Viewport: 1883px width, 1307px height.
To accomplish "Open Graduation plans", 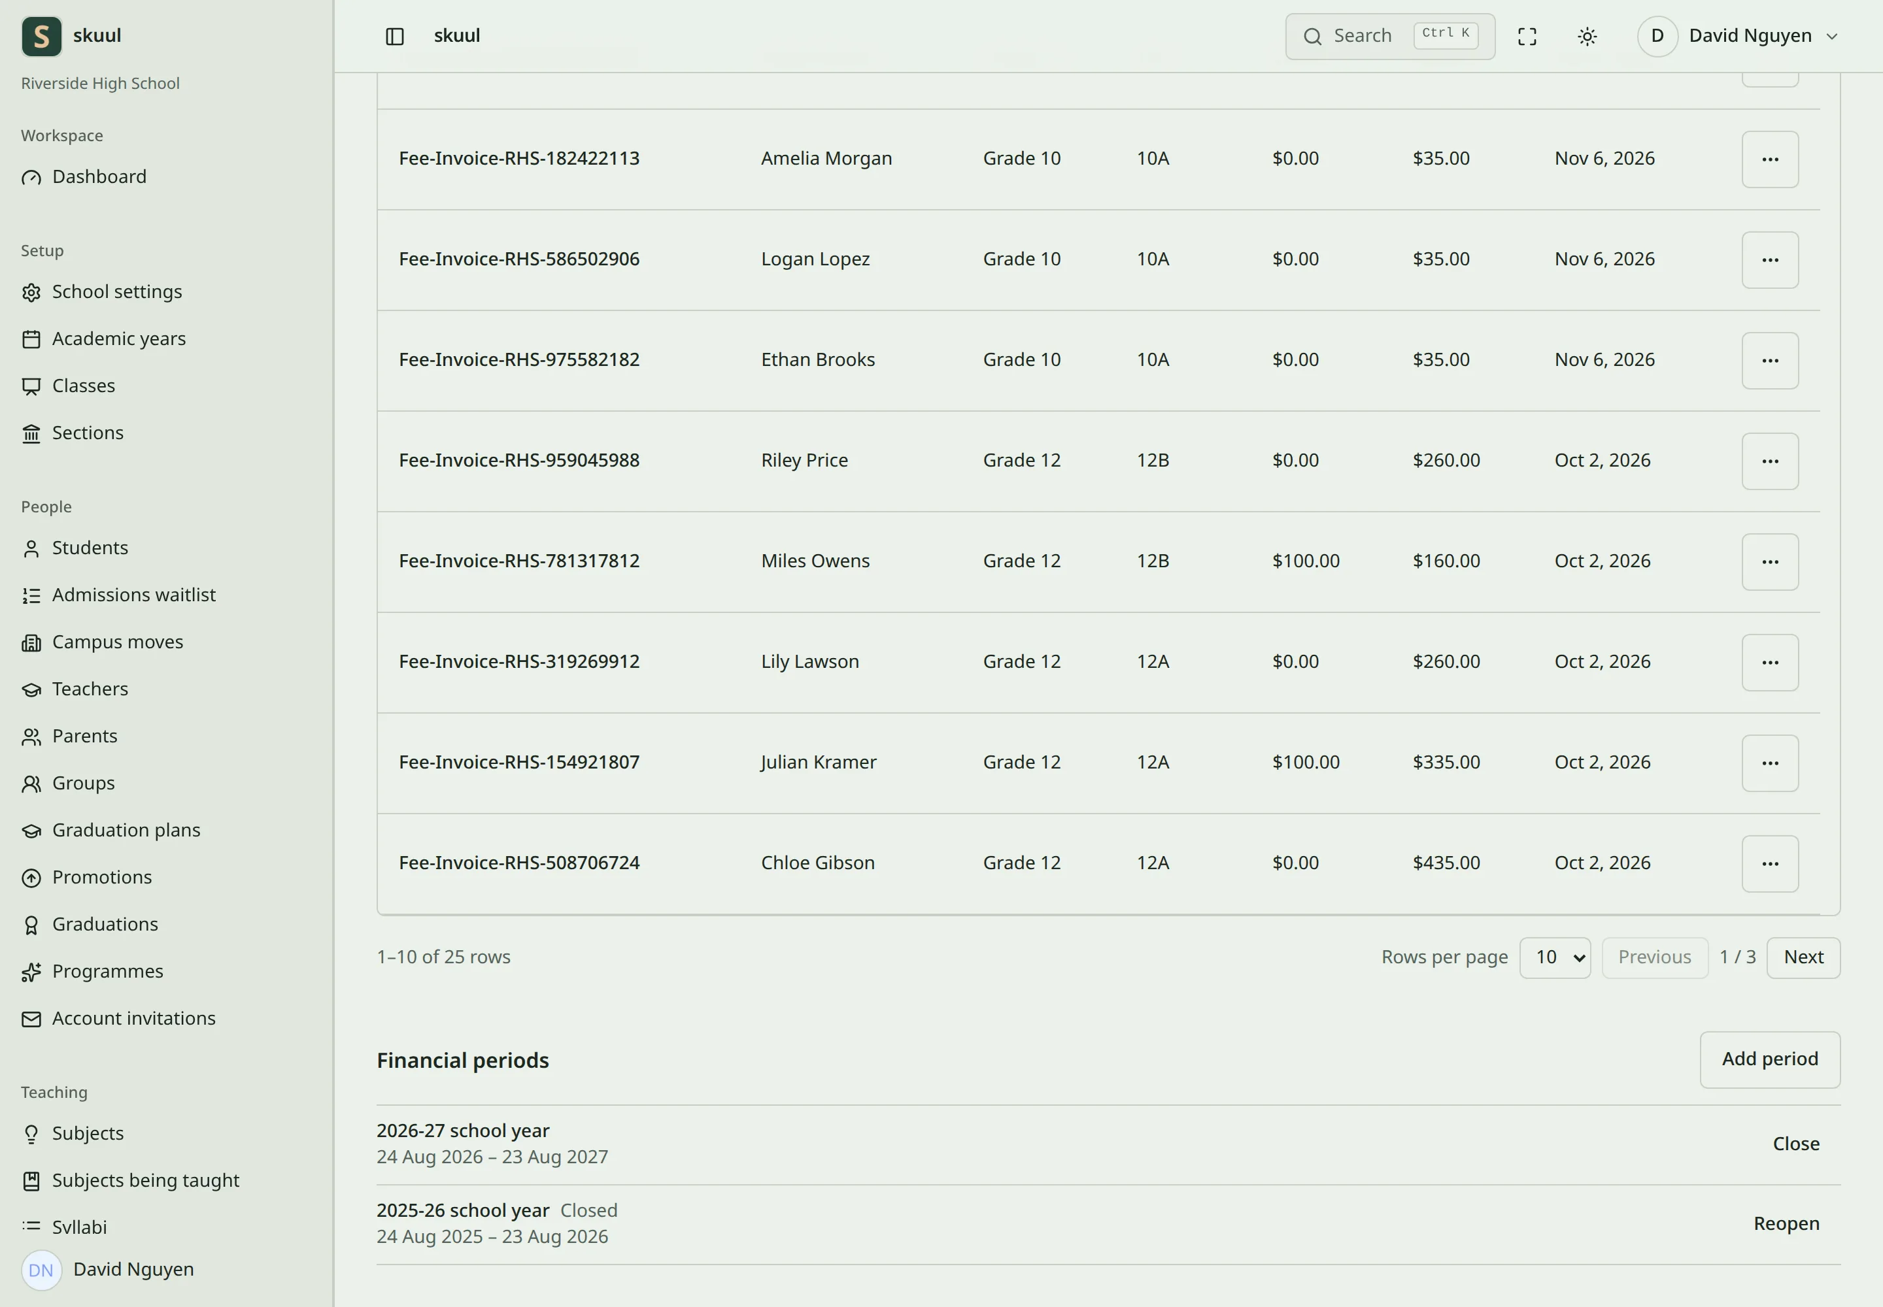I will [x=110, y=831].
